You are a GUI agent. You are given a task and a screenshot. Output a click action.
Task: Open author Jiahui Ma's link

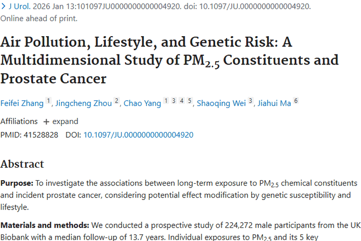(x=274, y=103)
